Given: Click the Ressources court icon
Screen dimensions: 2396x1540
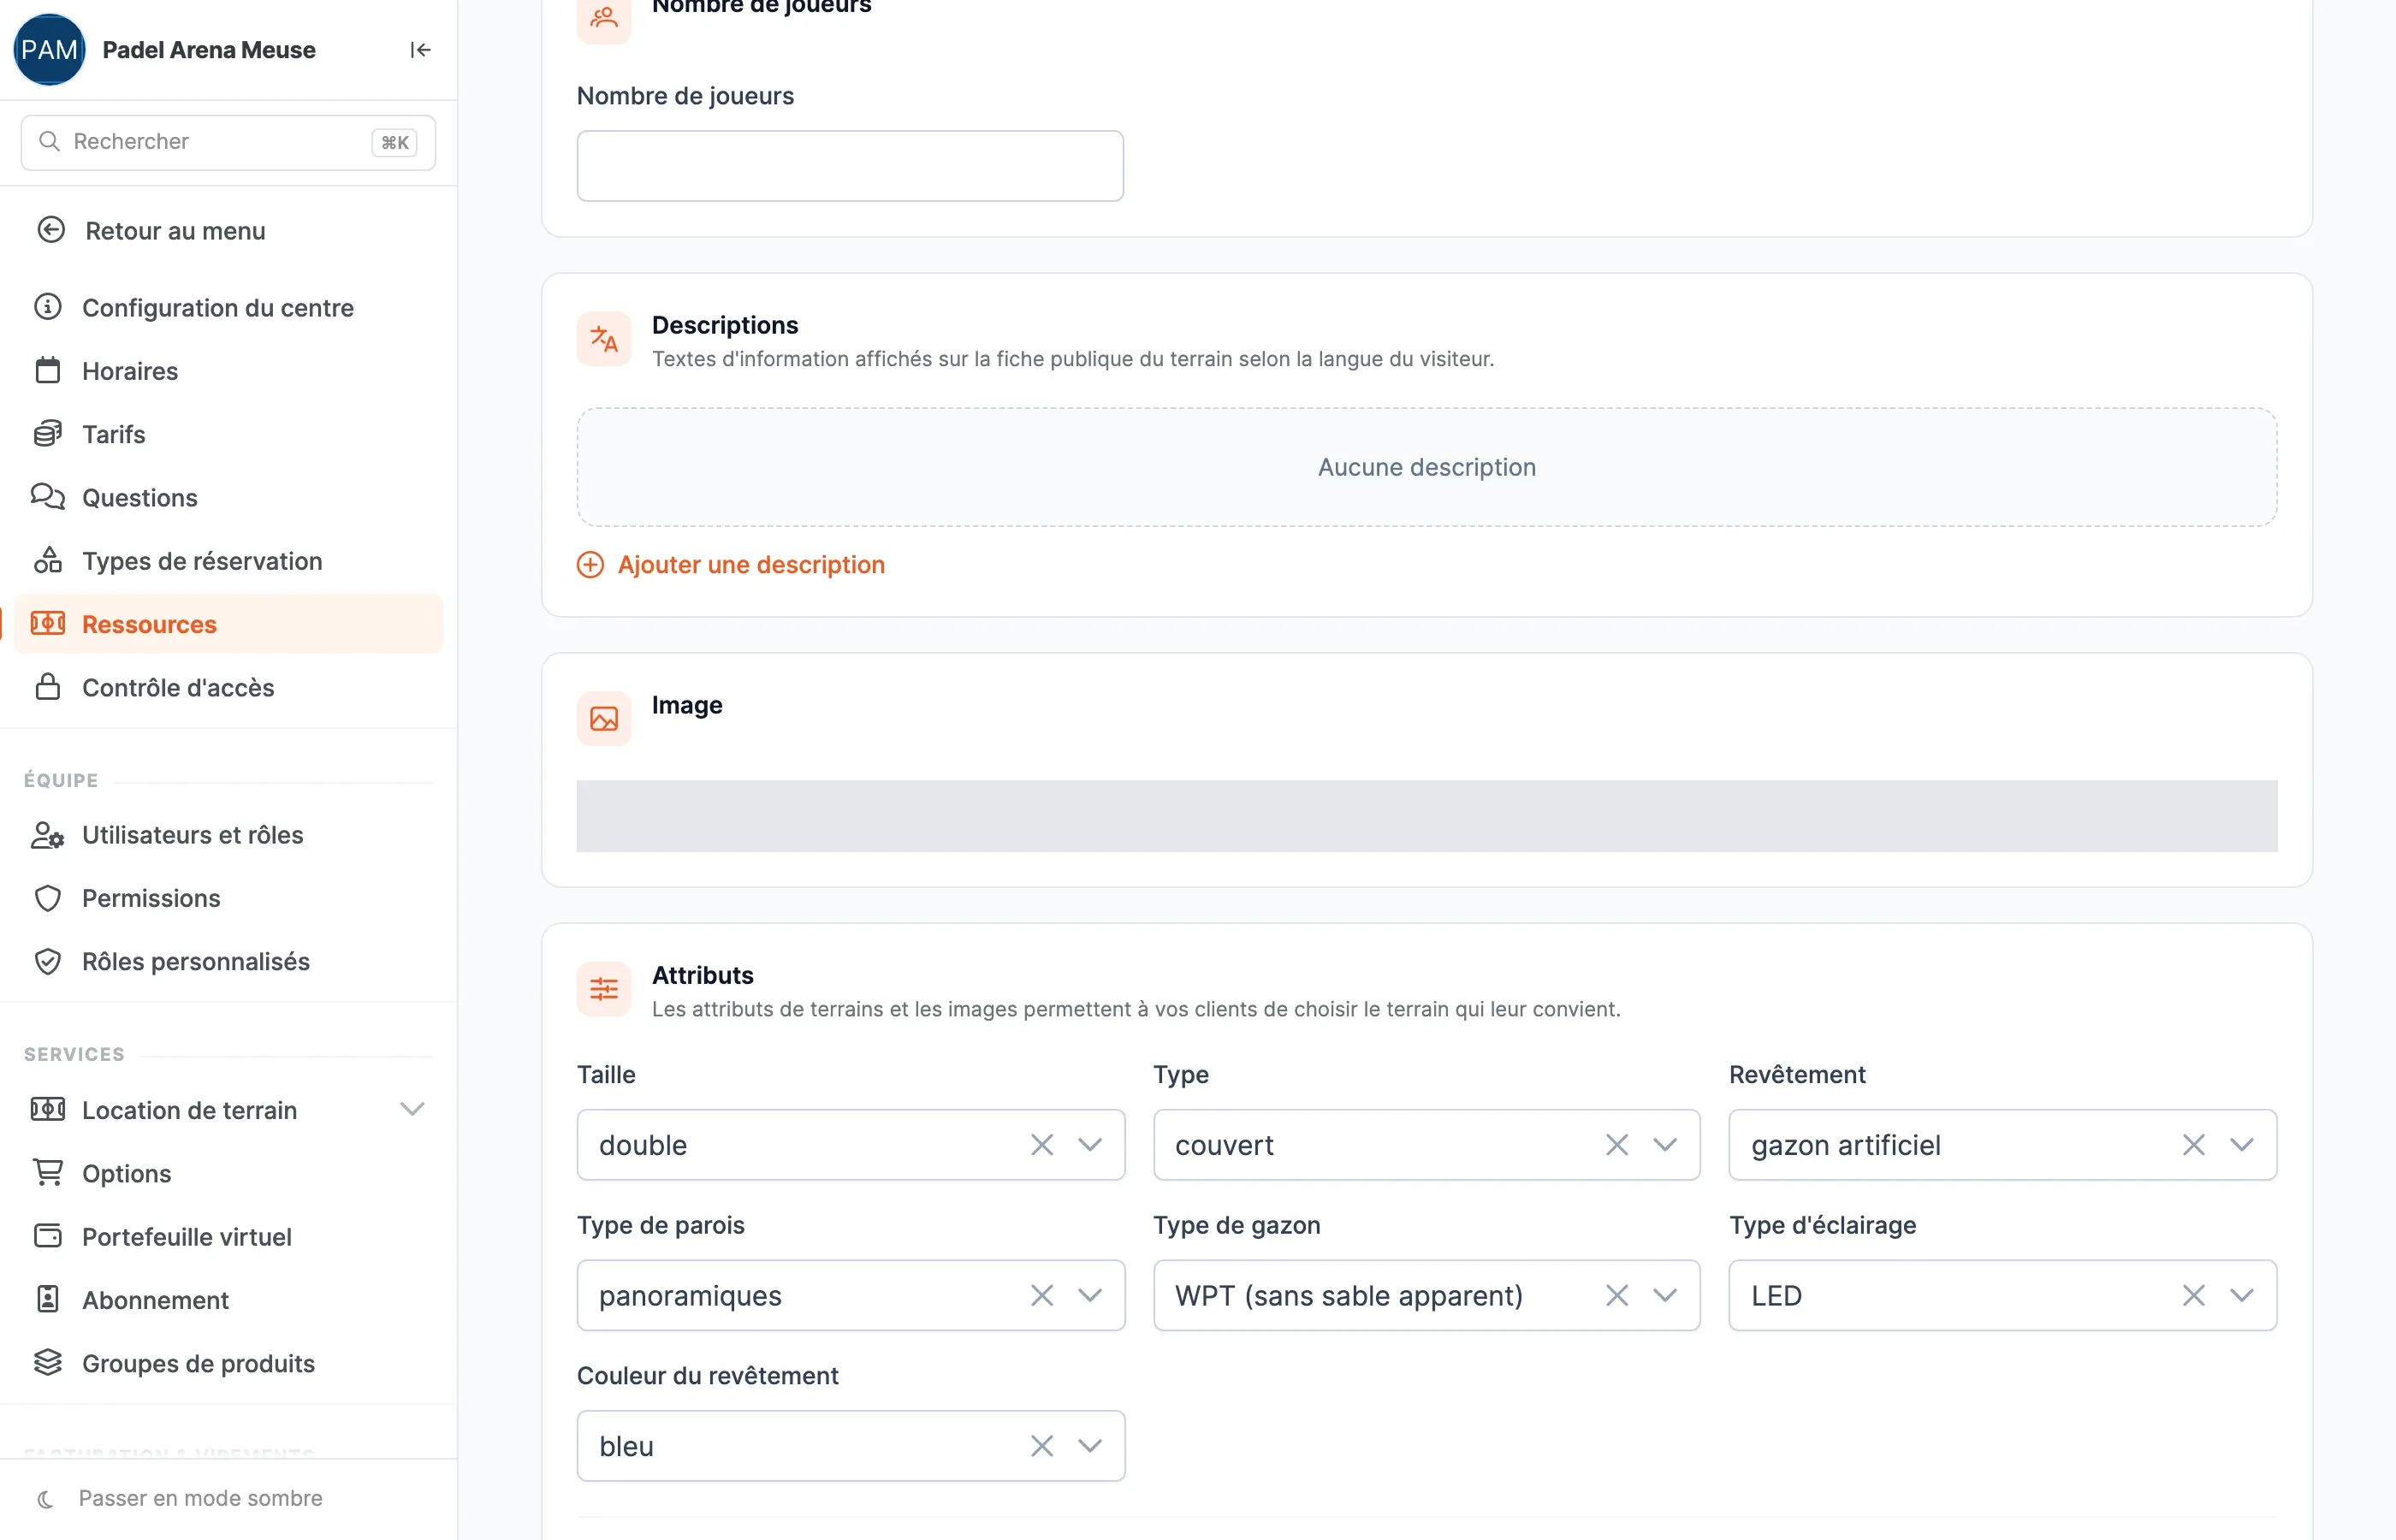Looking at the screenshot, I should [x=48, y=624].
